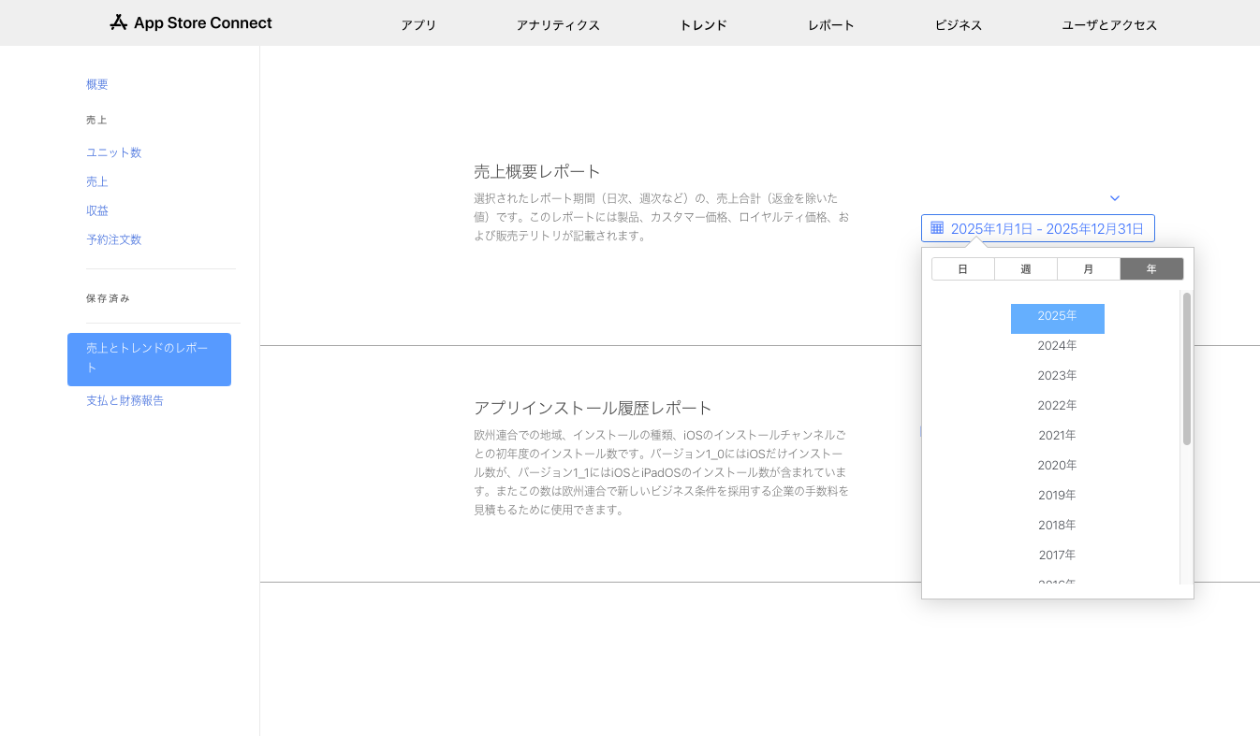Select 売上とトレンドのレポート sidebar item
1260x736 pixels.
(149, 358)
